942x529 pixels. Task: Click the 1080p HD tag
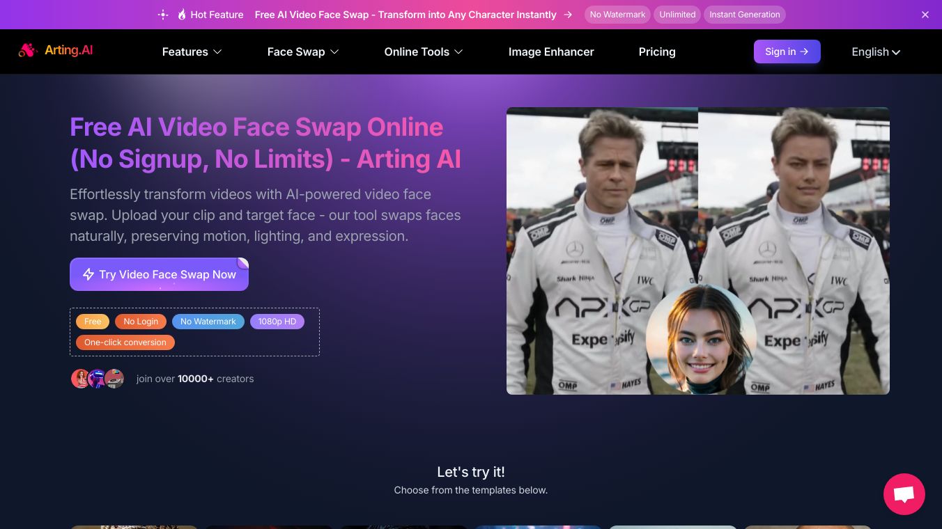[x=277, y=322]
